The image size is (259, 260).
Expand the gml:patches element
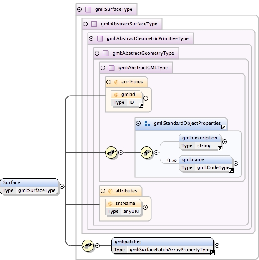click(217, 245)
